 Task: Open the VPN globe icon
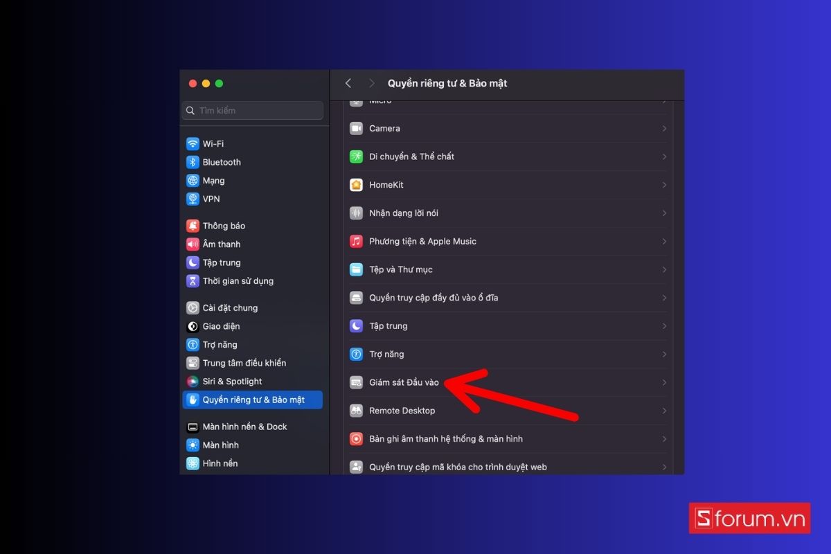pyautogui.click(x=193, y=199)
